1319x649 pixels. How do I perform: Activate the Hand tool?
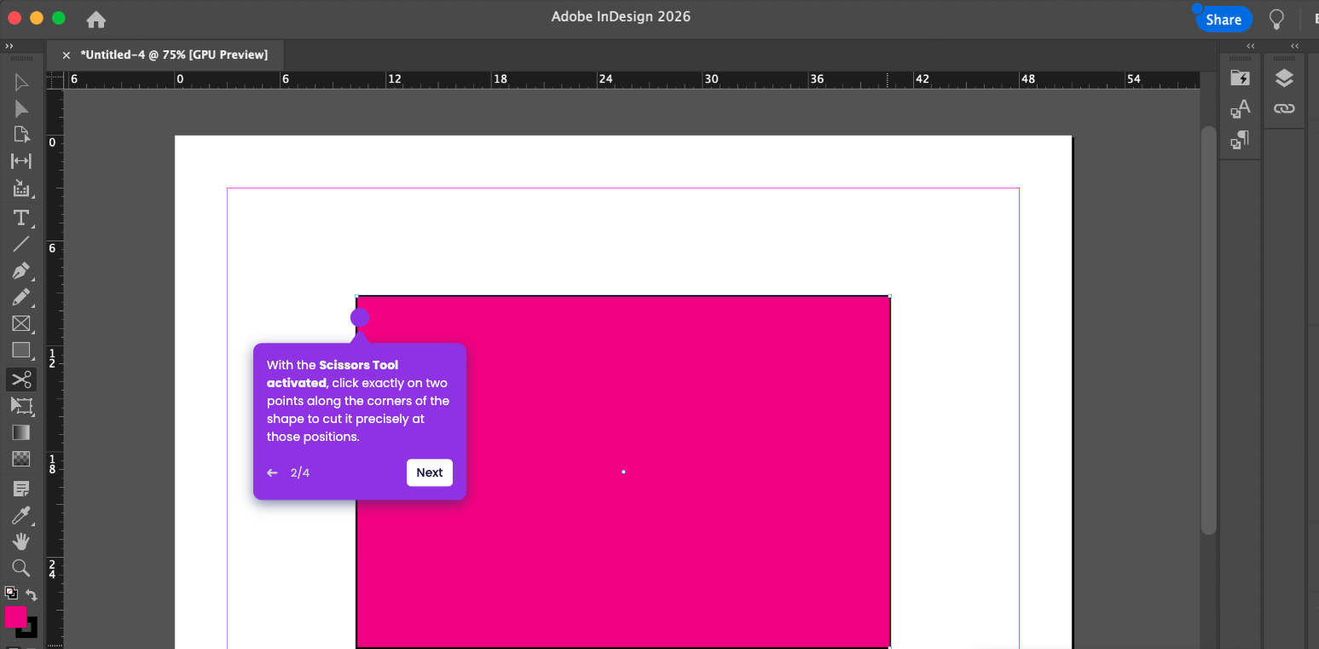tap(21, 542)
